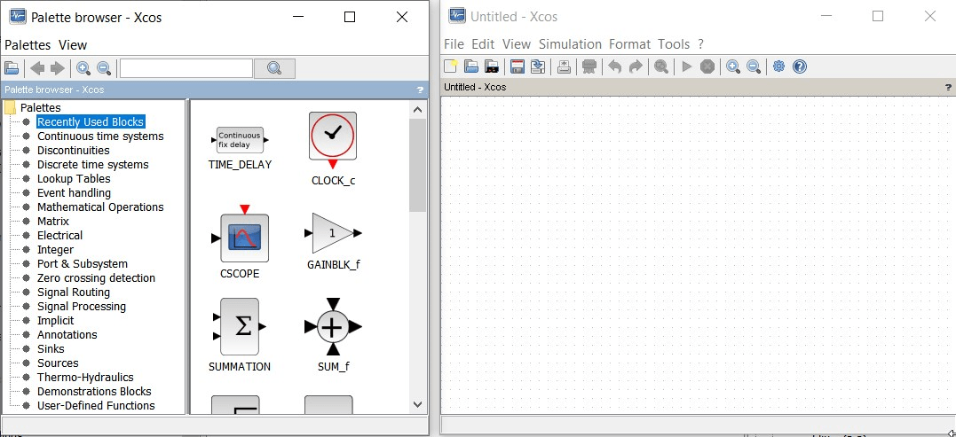Select the CSCOPE block
The image size is (956, 437).
click(x=240, y=242)
